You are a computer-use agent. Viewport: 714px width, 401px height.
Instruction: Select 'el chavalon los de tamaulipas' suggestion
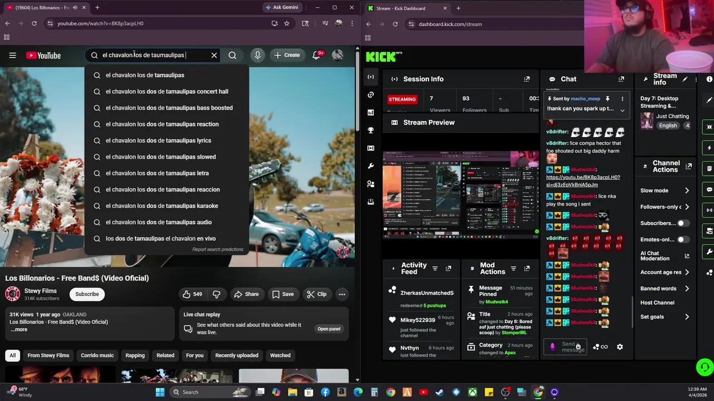point(166,75)
